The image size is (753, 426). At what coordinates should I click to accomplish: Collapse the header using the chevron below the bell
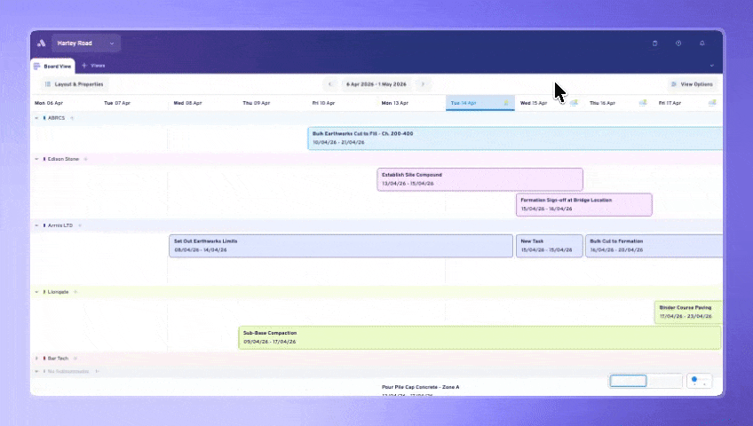711,66
